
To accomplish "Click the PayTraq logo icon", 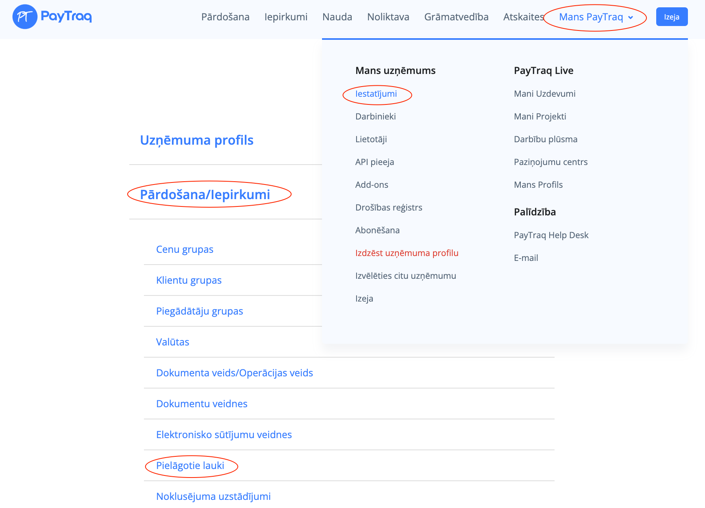I will (25, 17).
